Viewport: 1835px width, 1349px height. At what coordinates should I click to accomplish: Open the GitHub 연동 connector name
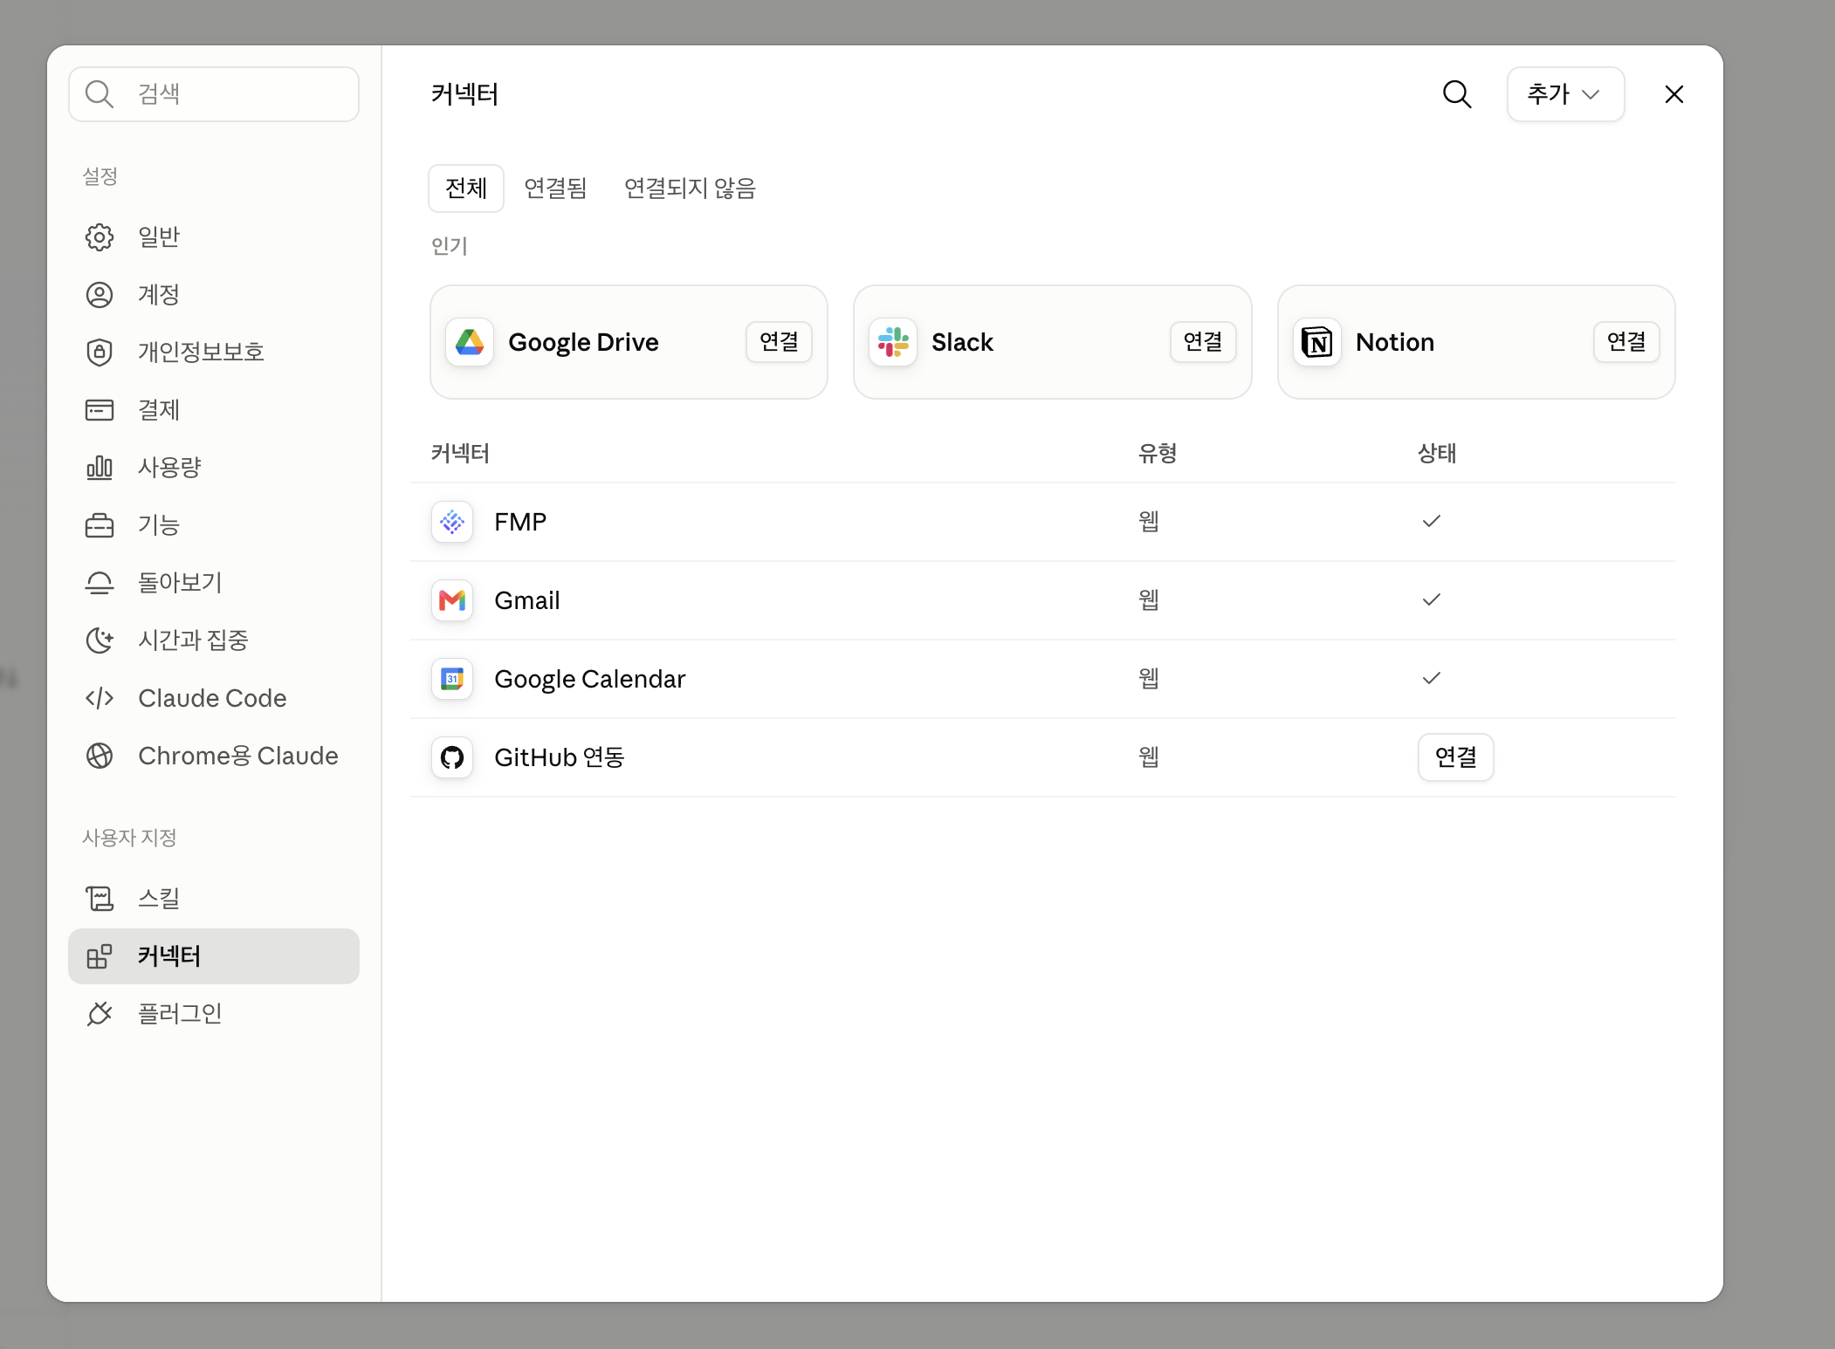[x=560, y=757]
